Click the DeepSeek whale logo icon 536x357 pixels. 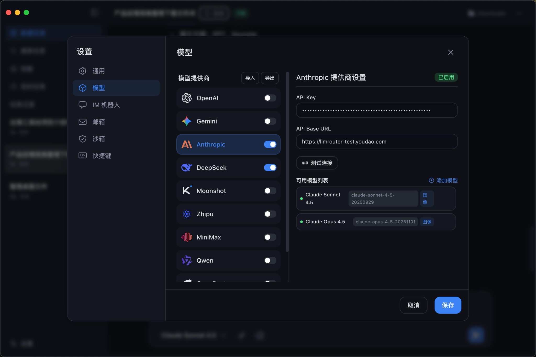[187, 167]
